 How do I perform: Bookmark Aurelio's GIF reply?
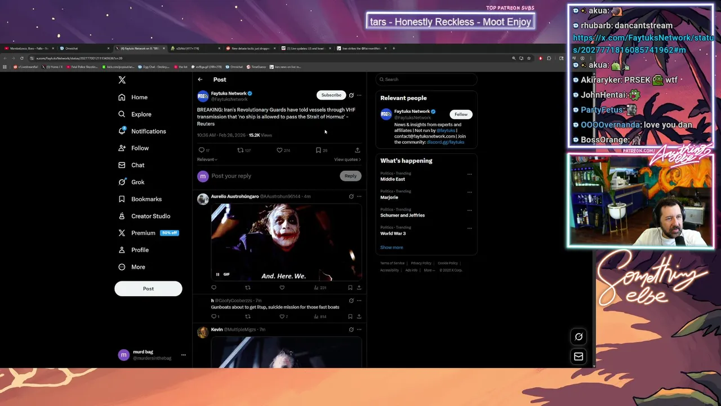(350, 288)
